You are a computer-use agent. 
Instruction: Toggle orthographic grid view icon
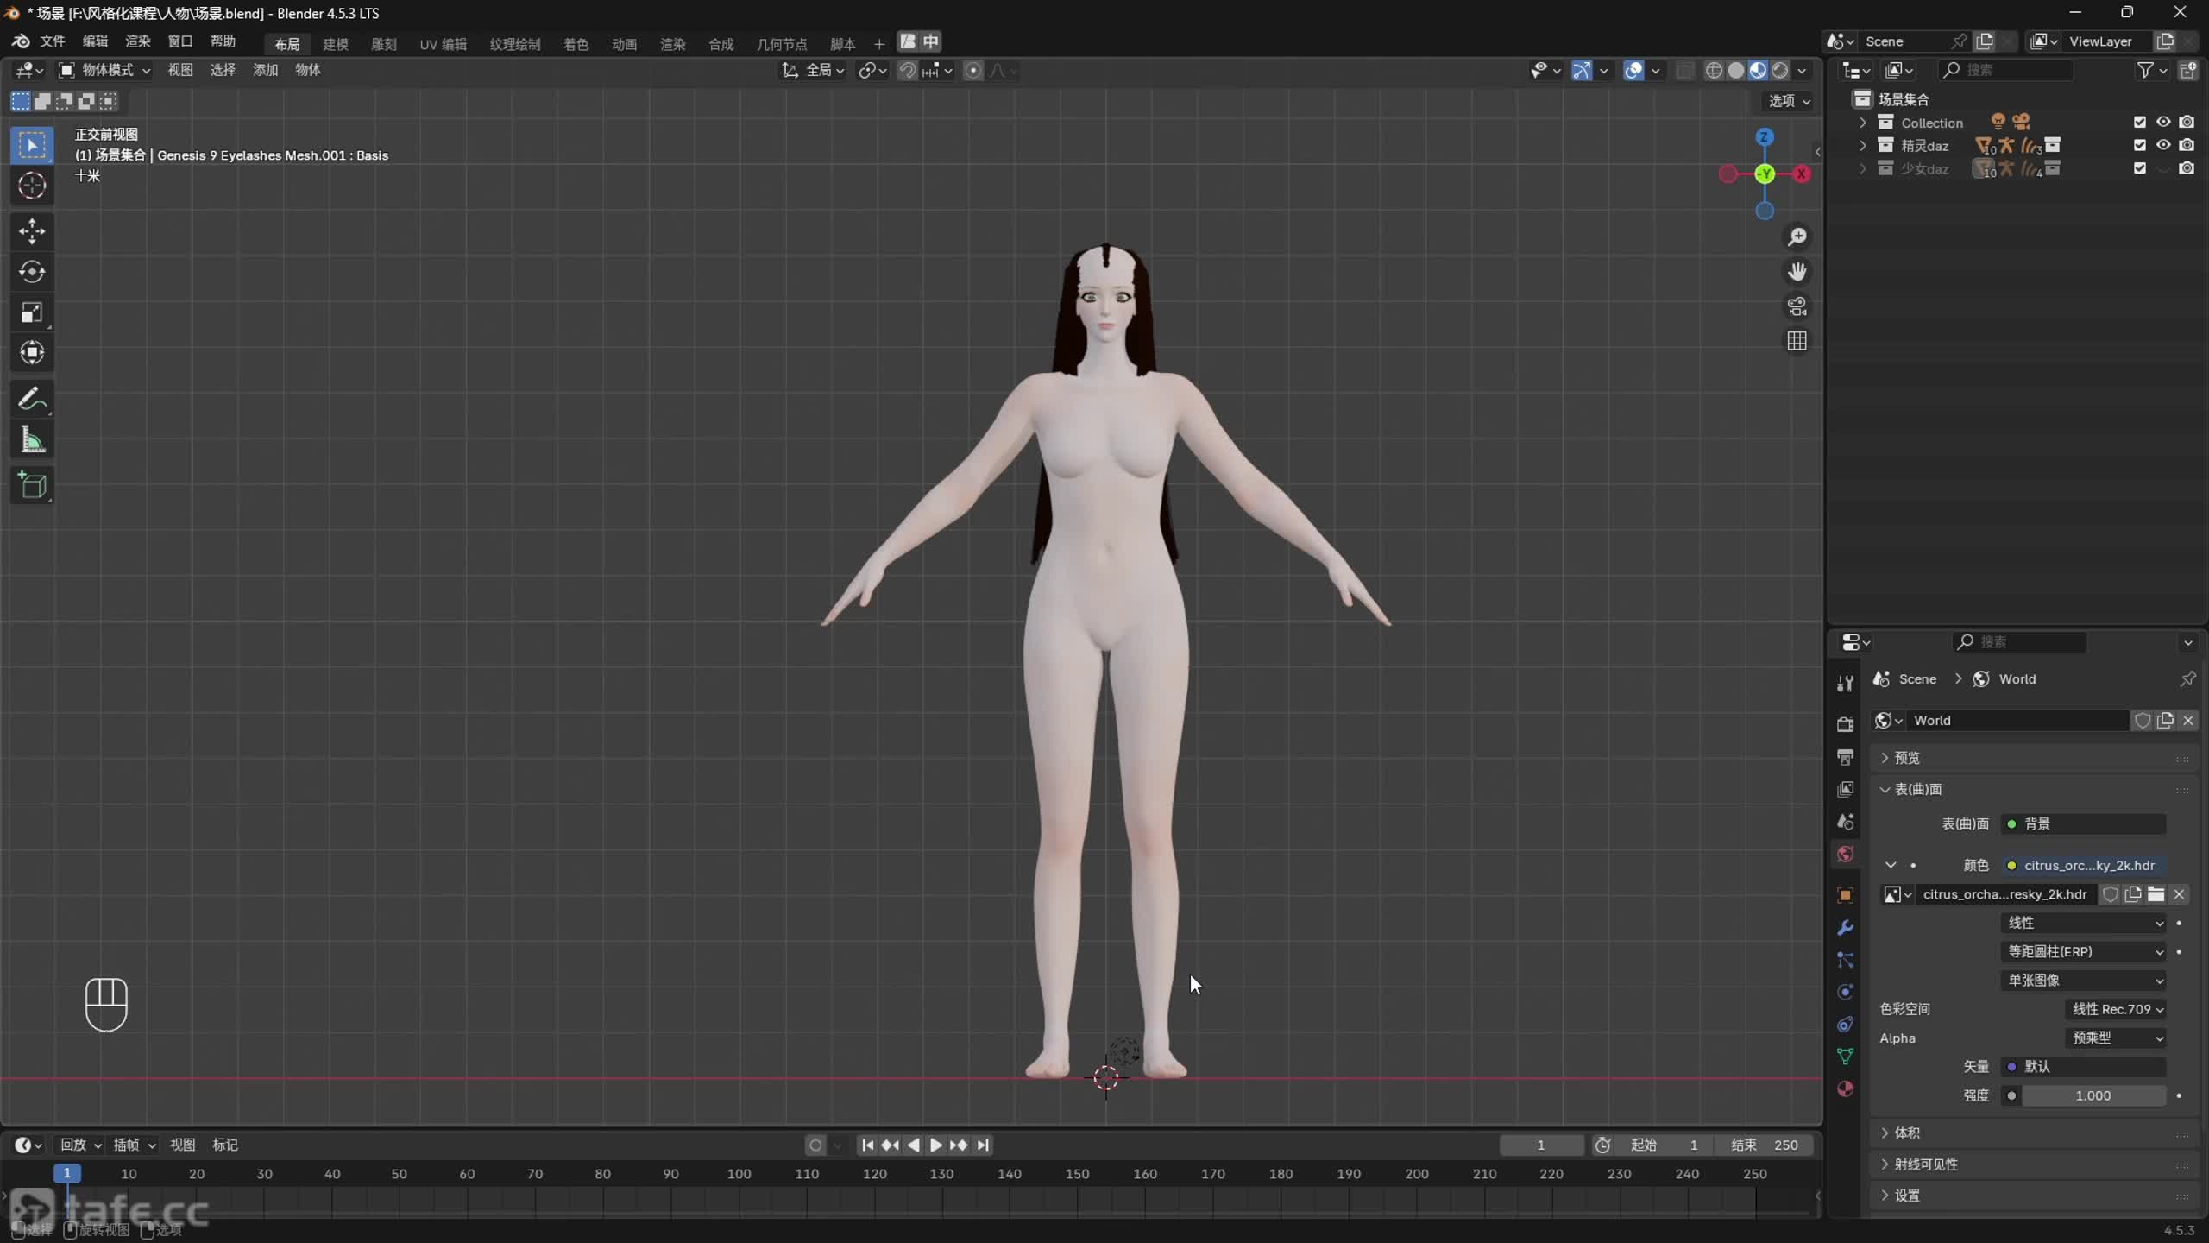tap(1797, 341)
